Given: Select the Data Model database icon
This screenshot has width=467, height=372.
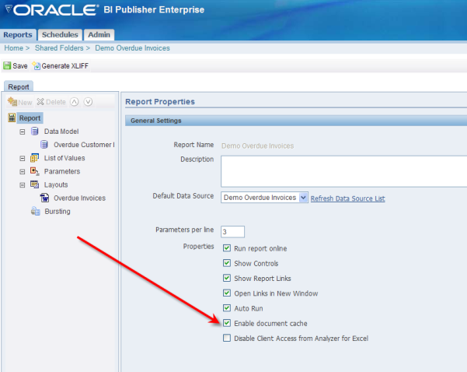Looking at the screenshot, I should [x=35, y=132].
